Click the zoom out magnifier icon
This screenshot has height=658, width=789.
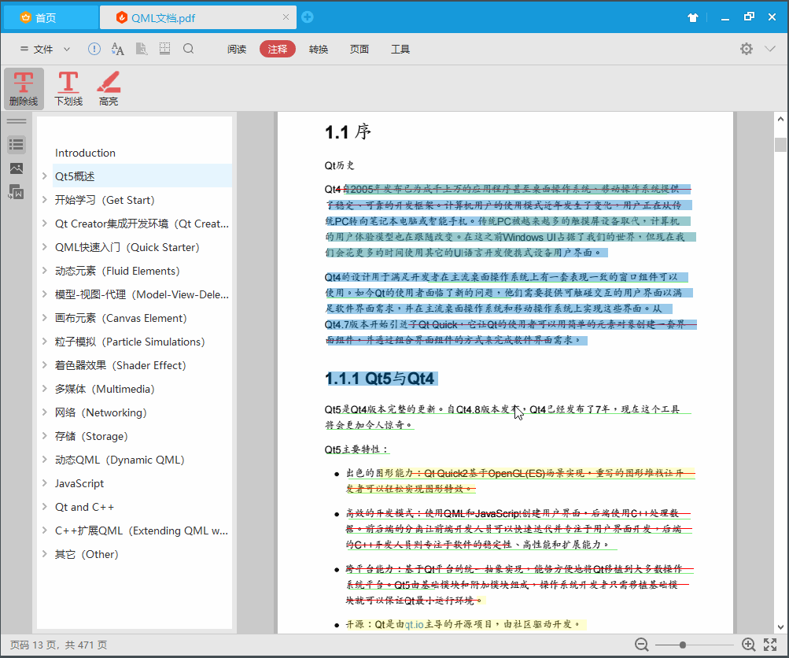tap(642, 645)
